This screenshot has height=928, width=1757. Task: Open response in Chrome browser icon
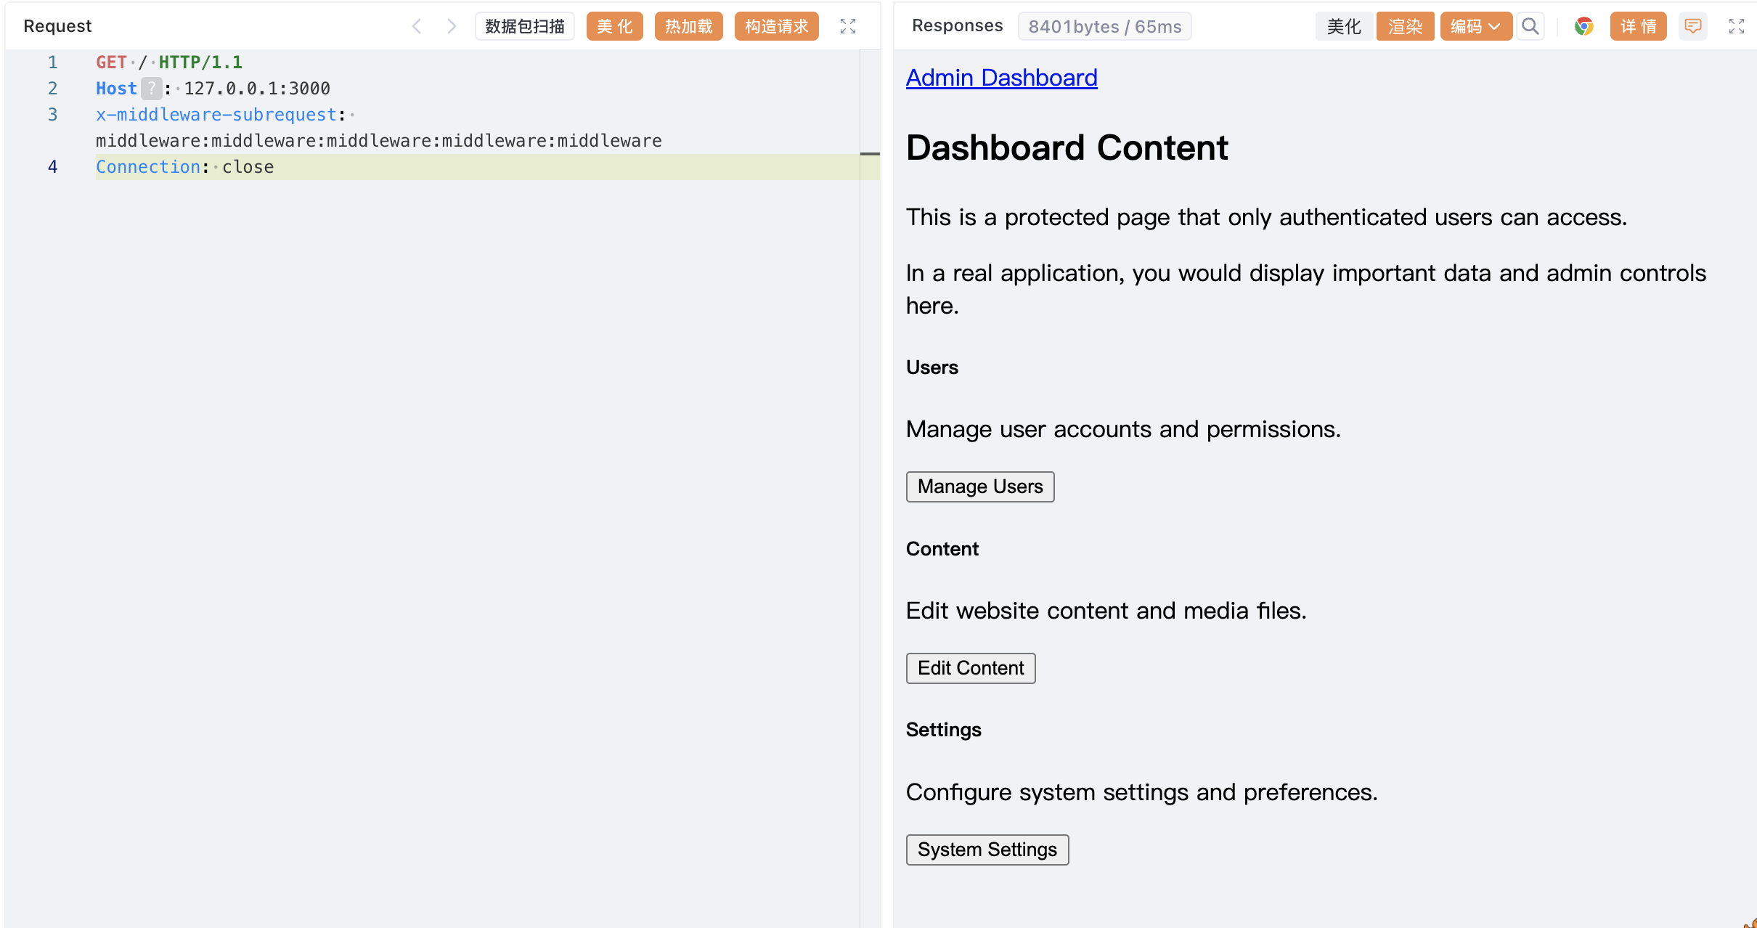click(1583, 26)
